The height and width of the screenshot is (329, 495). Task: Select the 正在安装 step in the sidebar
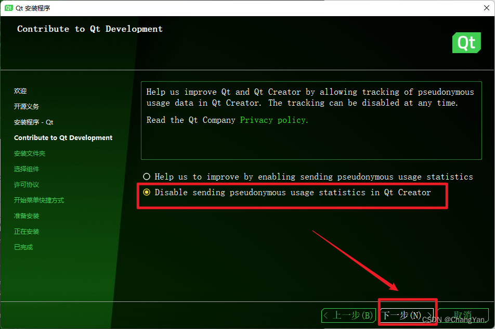coord(27,232)
